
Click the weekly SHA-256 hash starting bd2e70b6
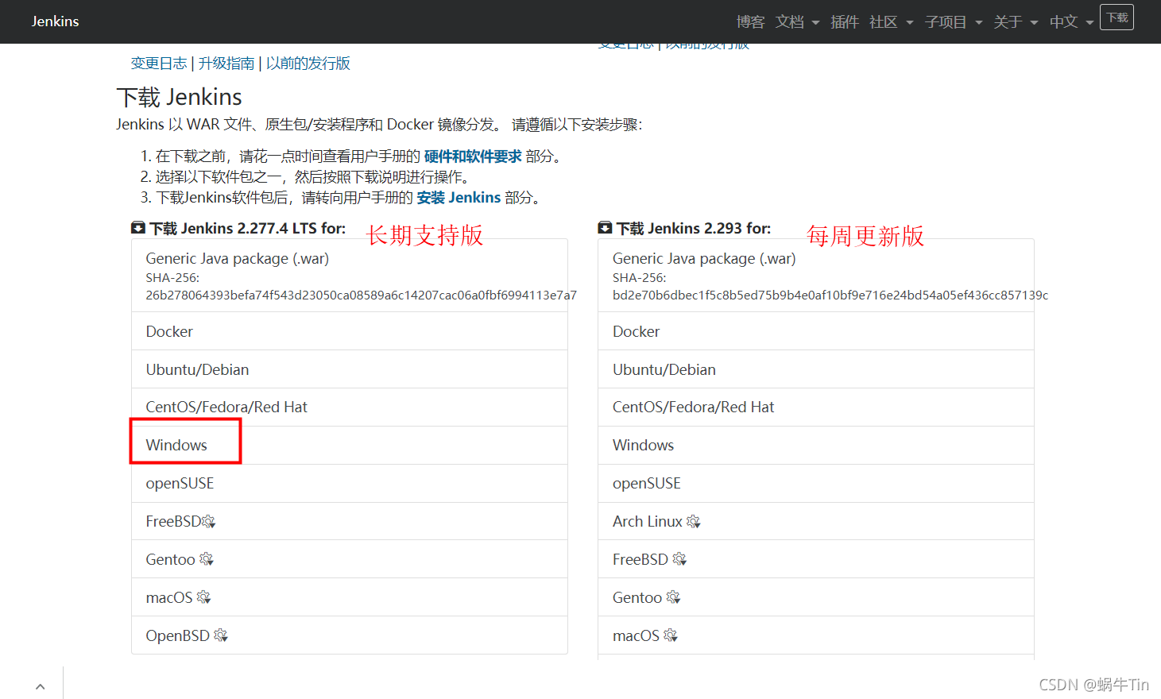click(x=830, y=295)
